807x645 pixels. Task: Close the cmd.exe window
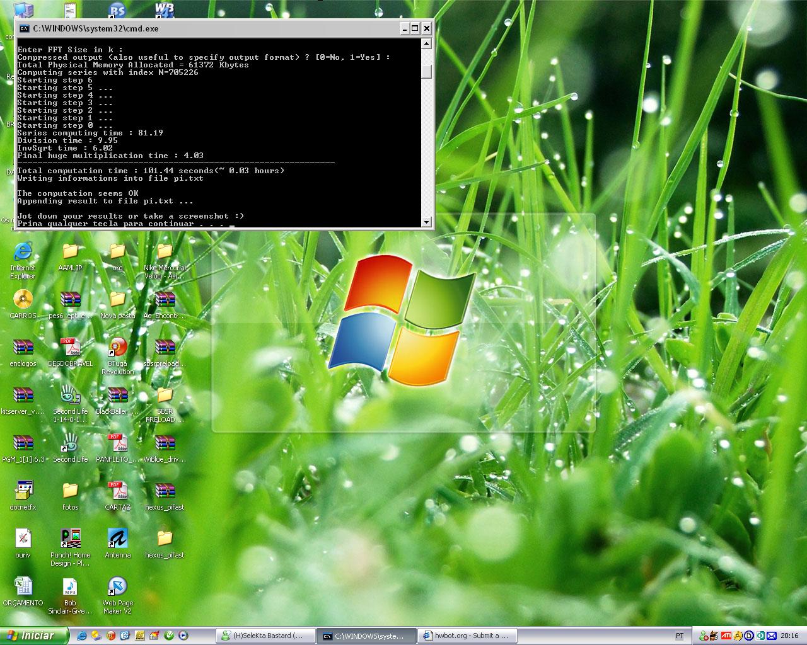[x=427, y=28]
